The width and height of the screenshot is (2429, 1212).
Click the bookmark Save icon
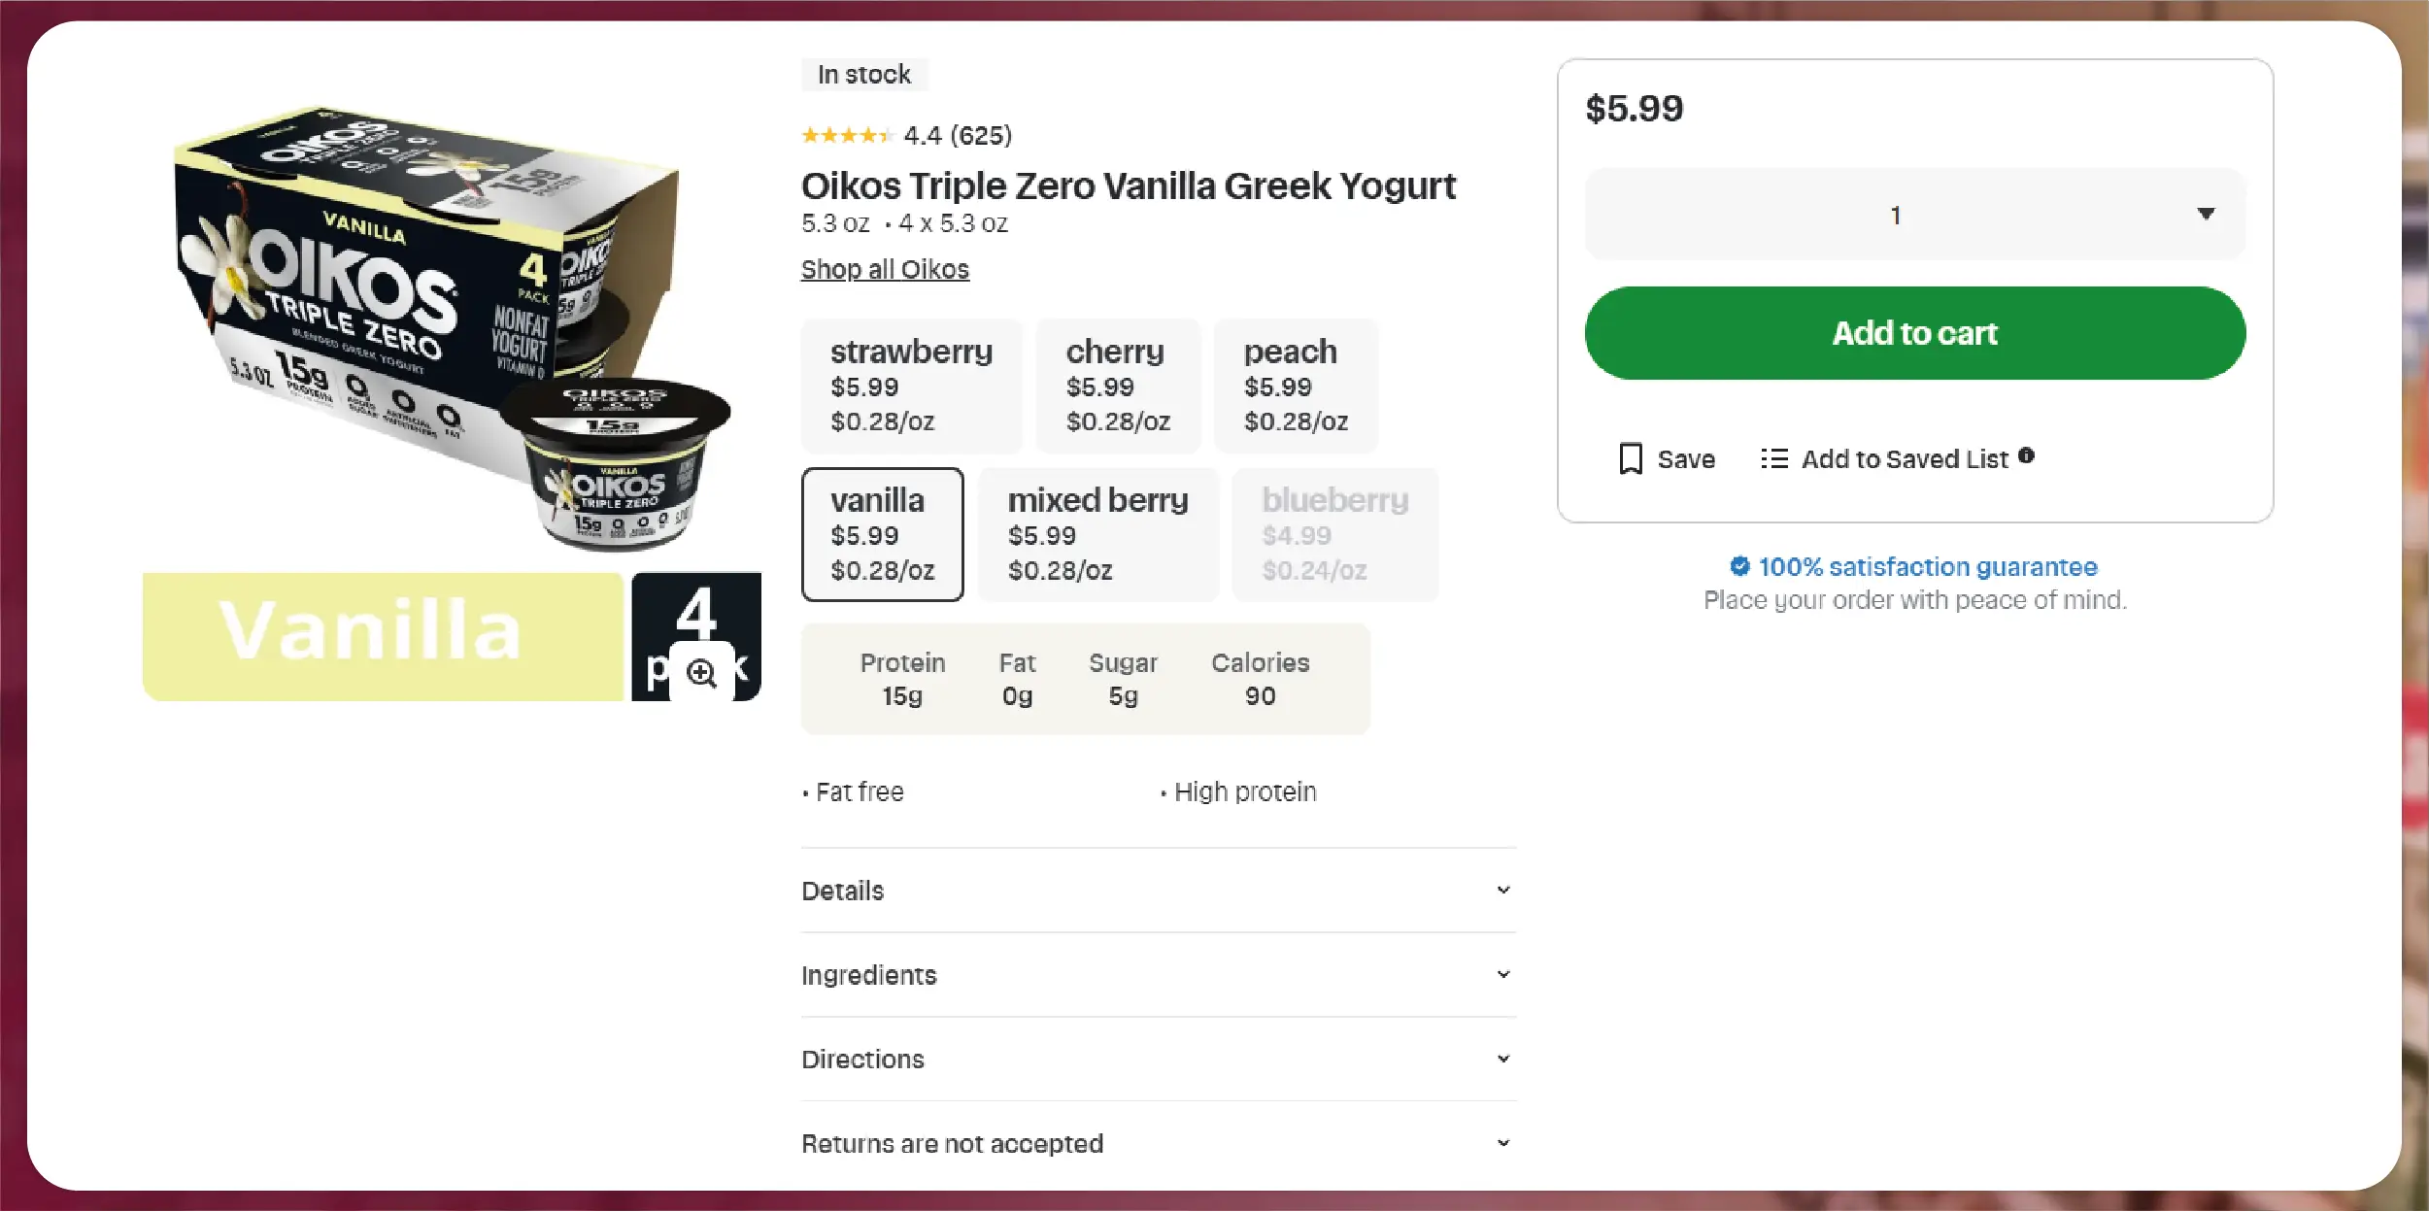point(1631,458)
